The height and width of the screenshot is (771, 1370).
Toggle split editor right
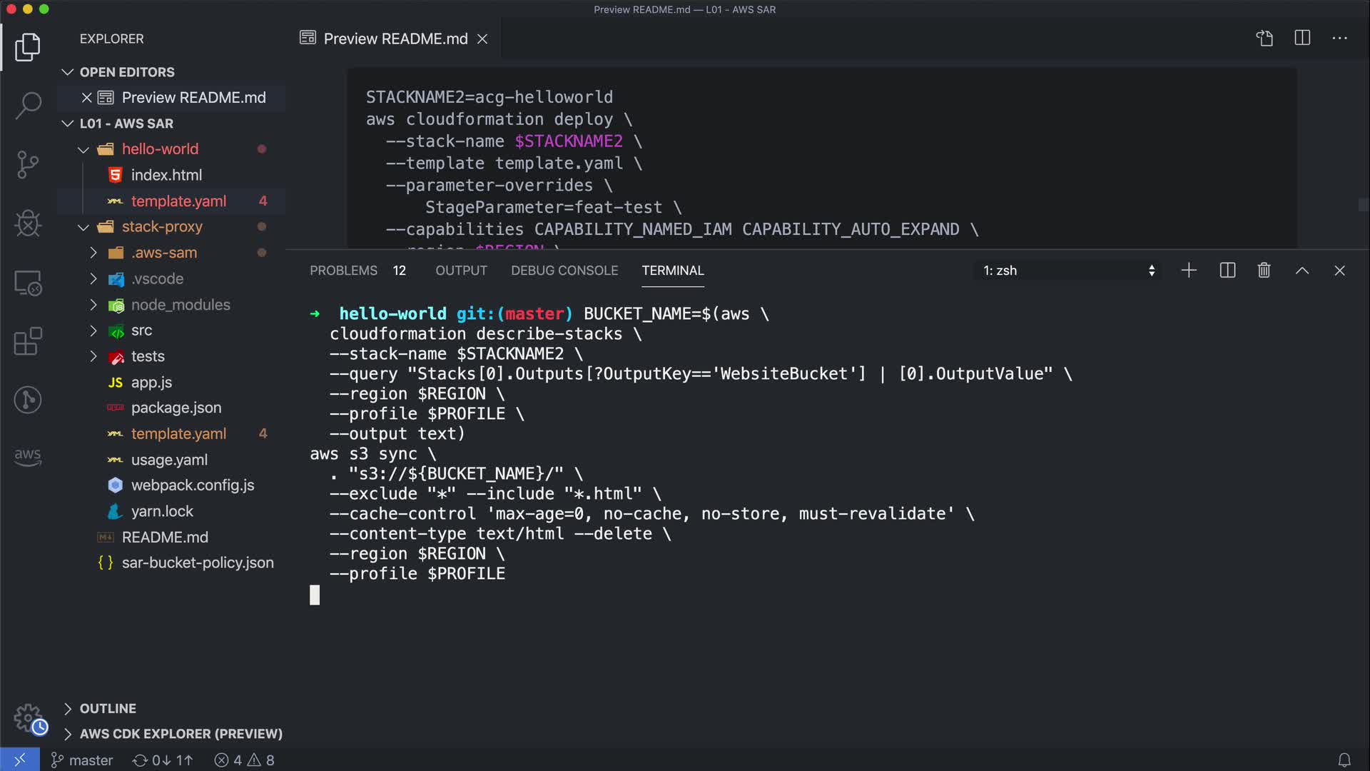click(1302, 38)
